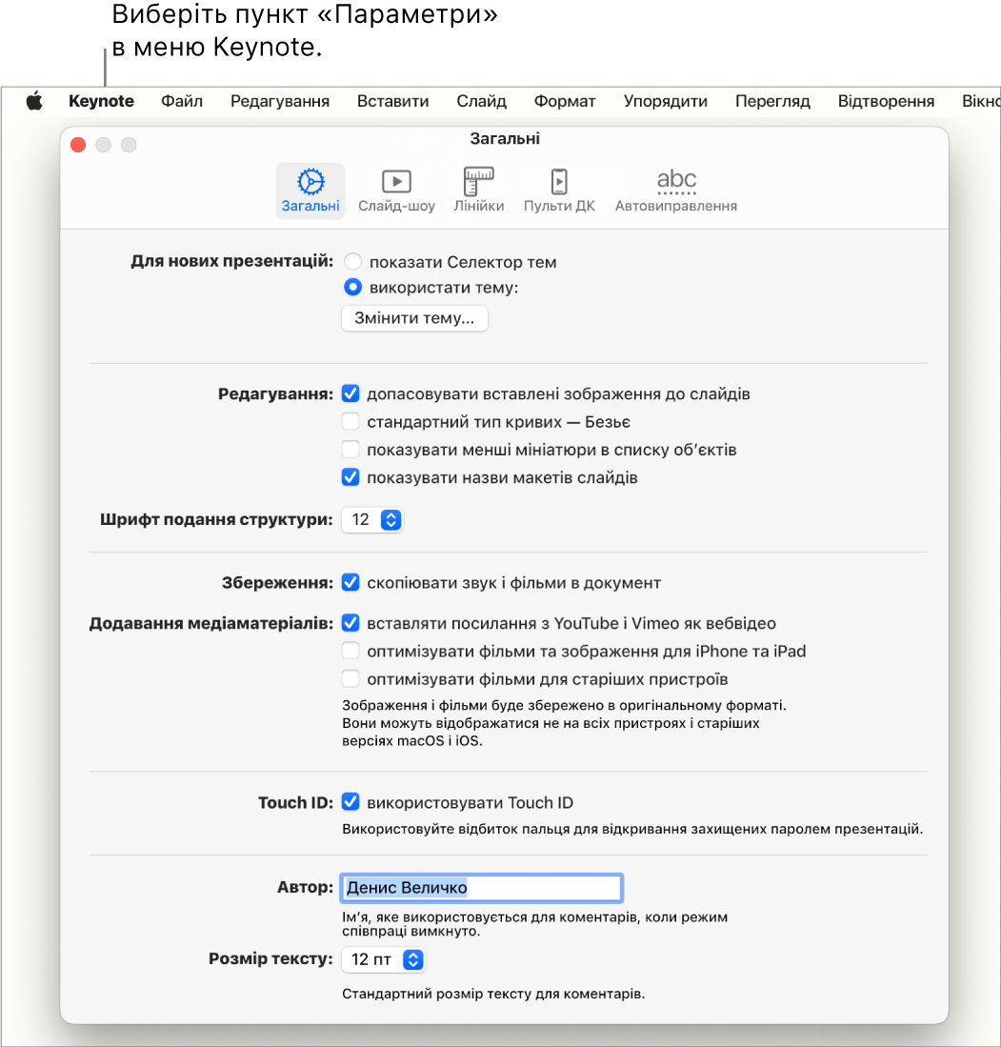
Task: Open the Автовиправлення auto-correction pane
Action: 676,191
